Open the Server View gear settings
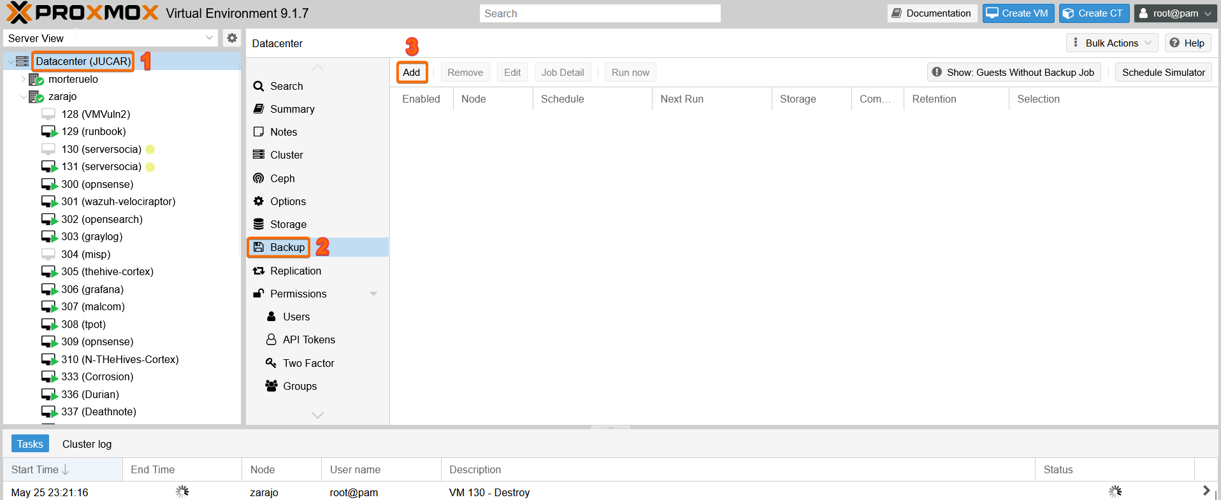Image resolution: width=1221 pixels, height=500 pixels. pos(232,38)
